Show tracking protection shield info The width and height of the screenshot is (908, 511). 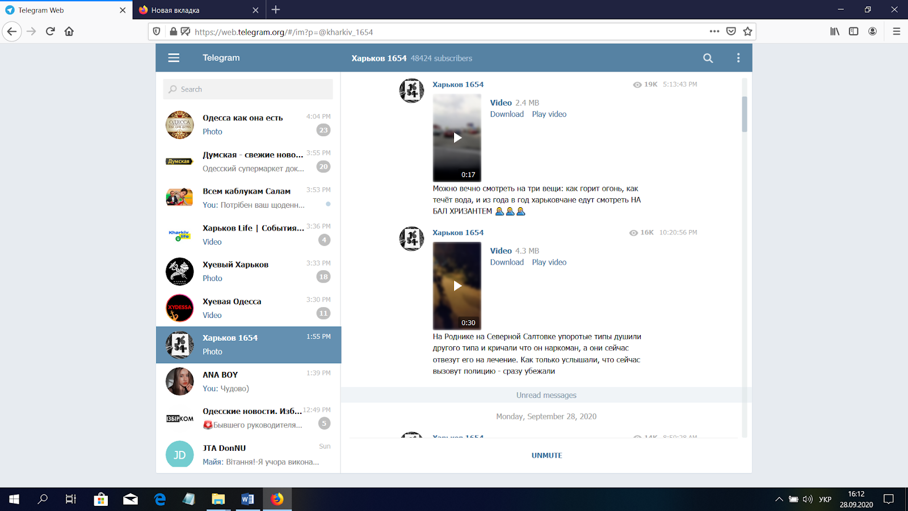[157, 31]
